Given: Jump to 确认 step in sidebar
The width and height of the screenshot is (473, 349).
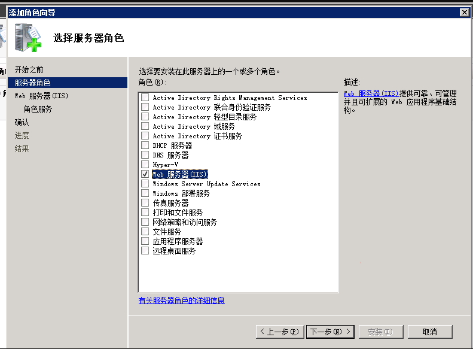Looking at the screenshot, I should 22,122.
